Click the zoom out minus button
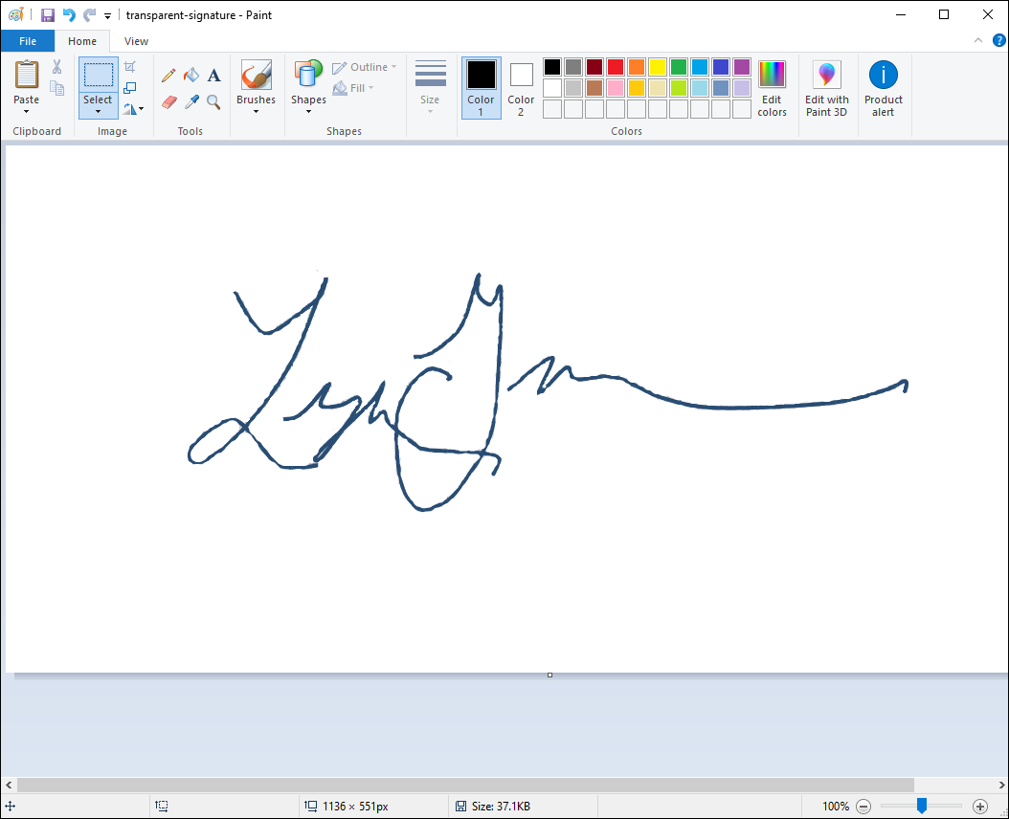The width and height of the screenshot is (1009, 819). (x=864, y=807)
